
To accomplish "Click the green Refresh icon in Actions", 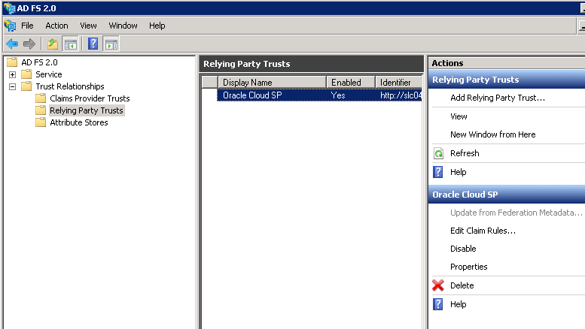I will [x=438, y=153].
